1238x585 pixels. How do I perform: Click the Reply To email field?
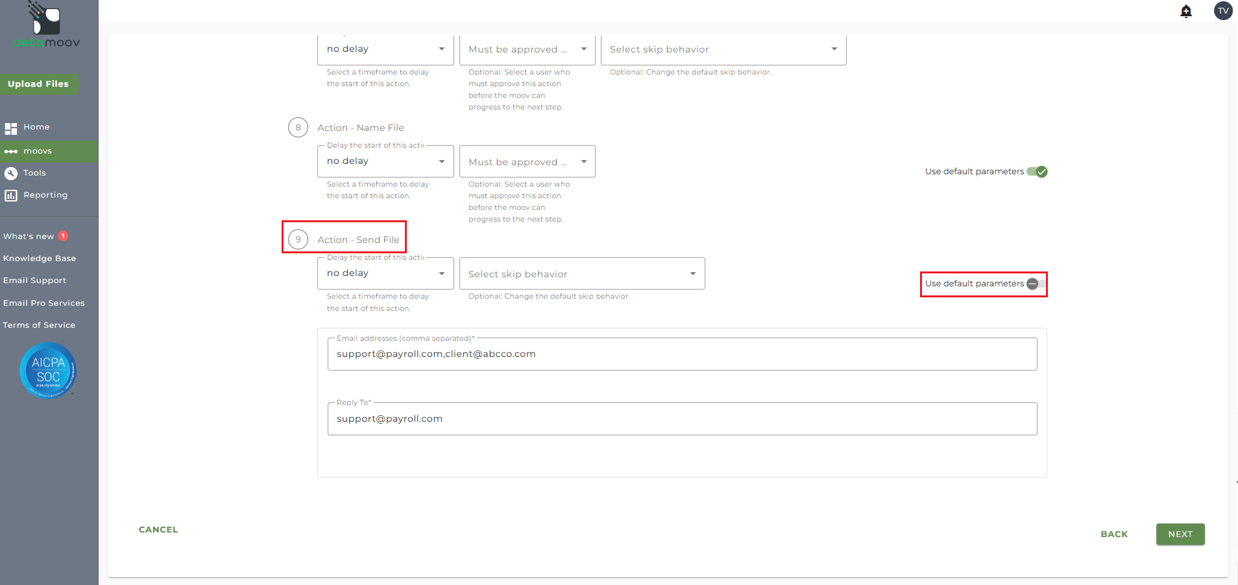click(x=682, y=419)
